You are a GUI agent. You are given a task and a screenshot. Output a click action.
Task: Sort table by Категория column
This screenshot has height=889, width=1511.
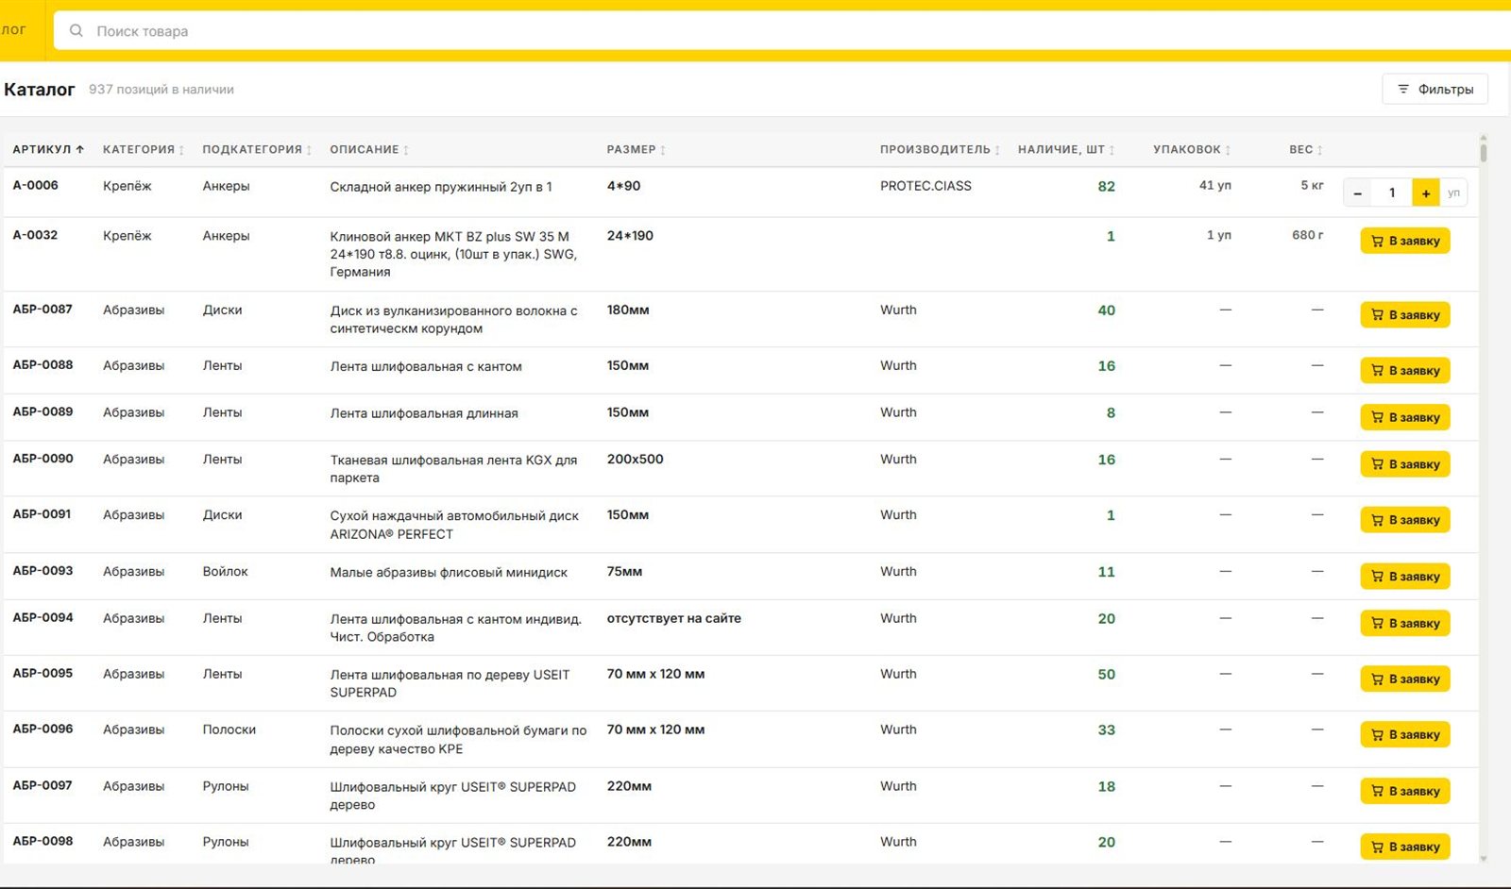143,149
